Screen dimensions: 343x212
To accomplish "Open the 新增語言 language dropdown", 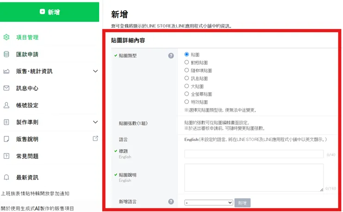I will pos(209,203).
